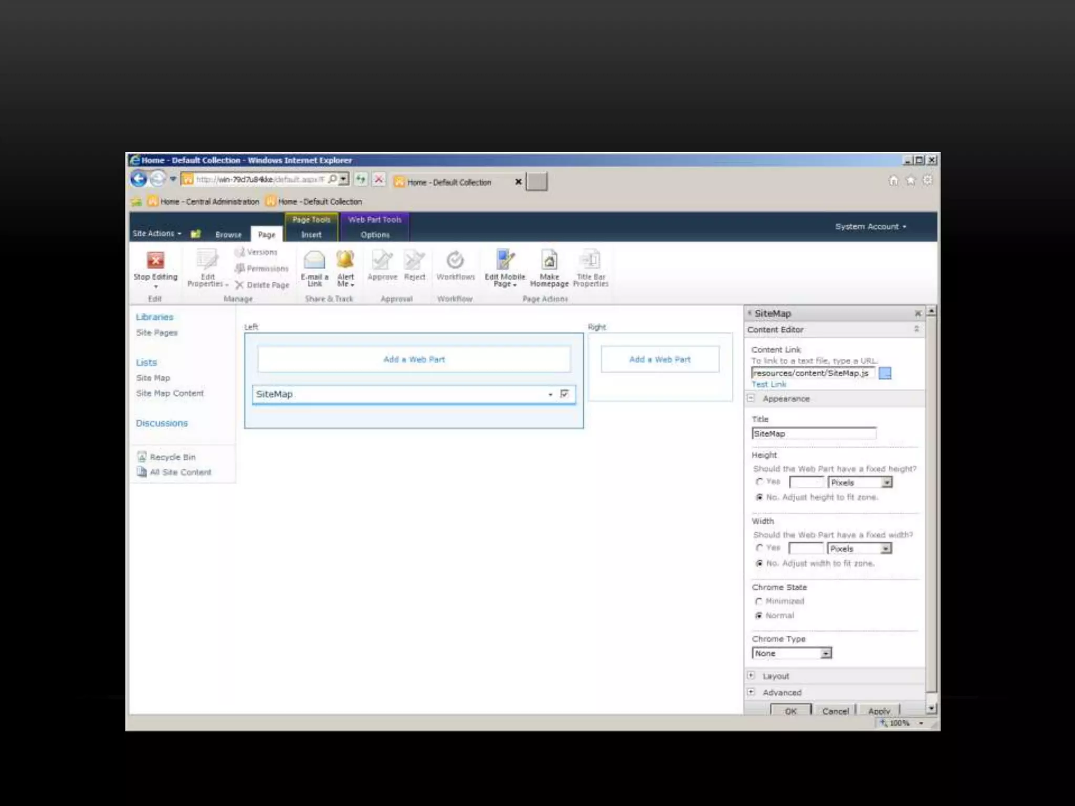This screenshot has width=1075, height=806.
Task: Expand the Advanced section
Action: [751, 692]
